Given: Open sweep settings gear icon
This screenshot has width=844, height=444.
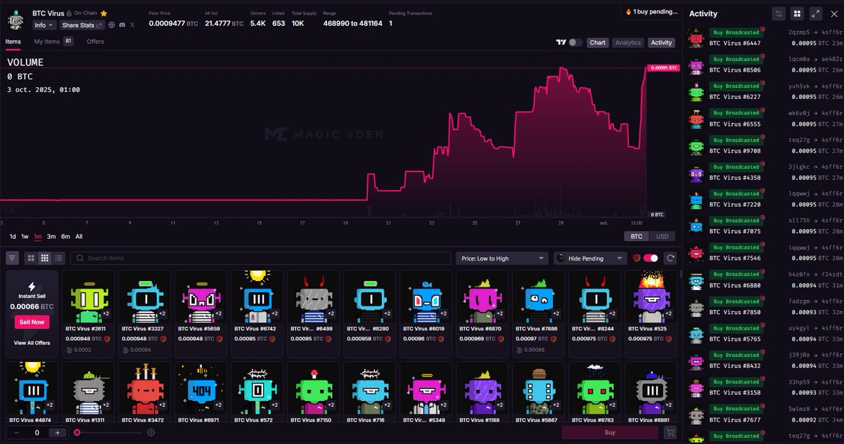Looking at the screenshot, I should coord(151,433).
